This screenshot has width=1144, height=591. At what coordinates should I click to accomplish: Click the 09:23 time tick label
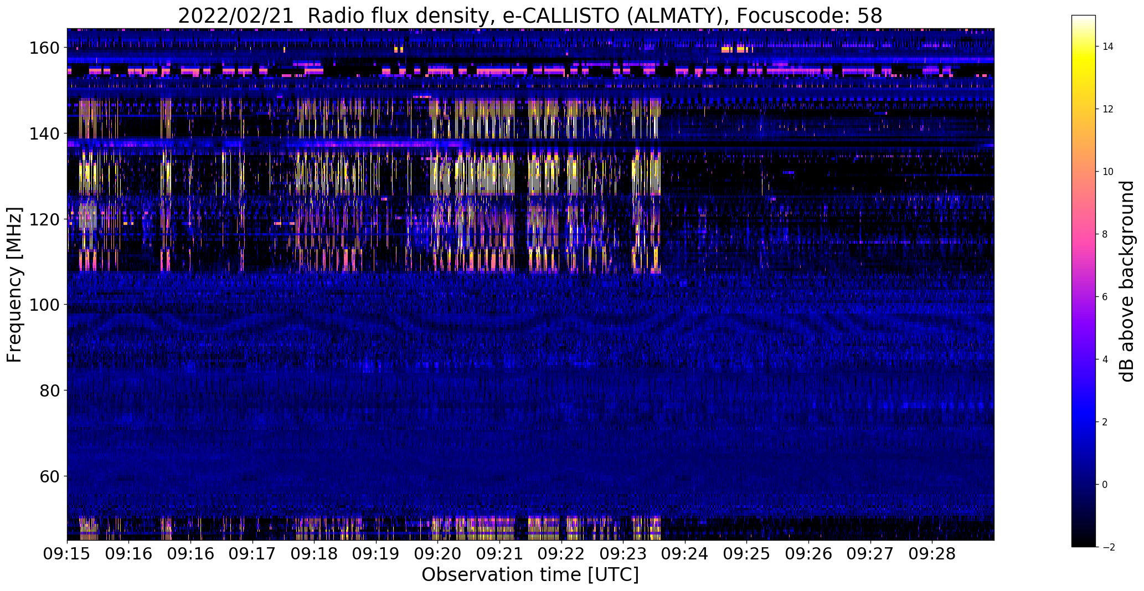(x=623, y=554)
